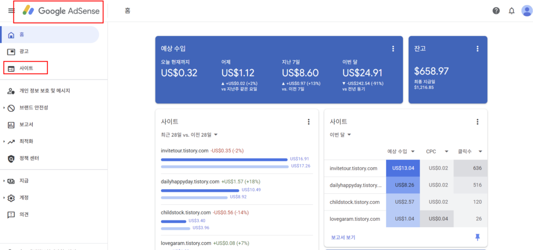Open 최근 28일 vs. 이전 28일 dropdown
The width and height of the screenshot is (533, 250).
(189, 135)
